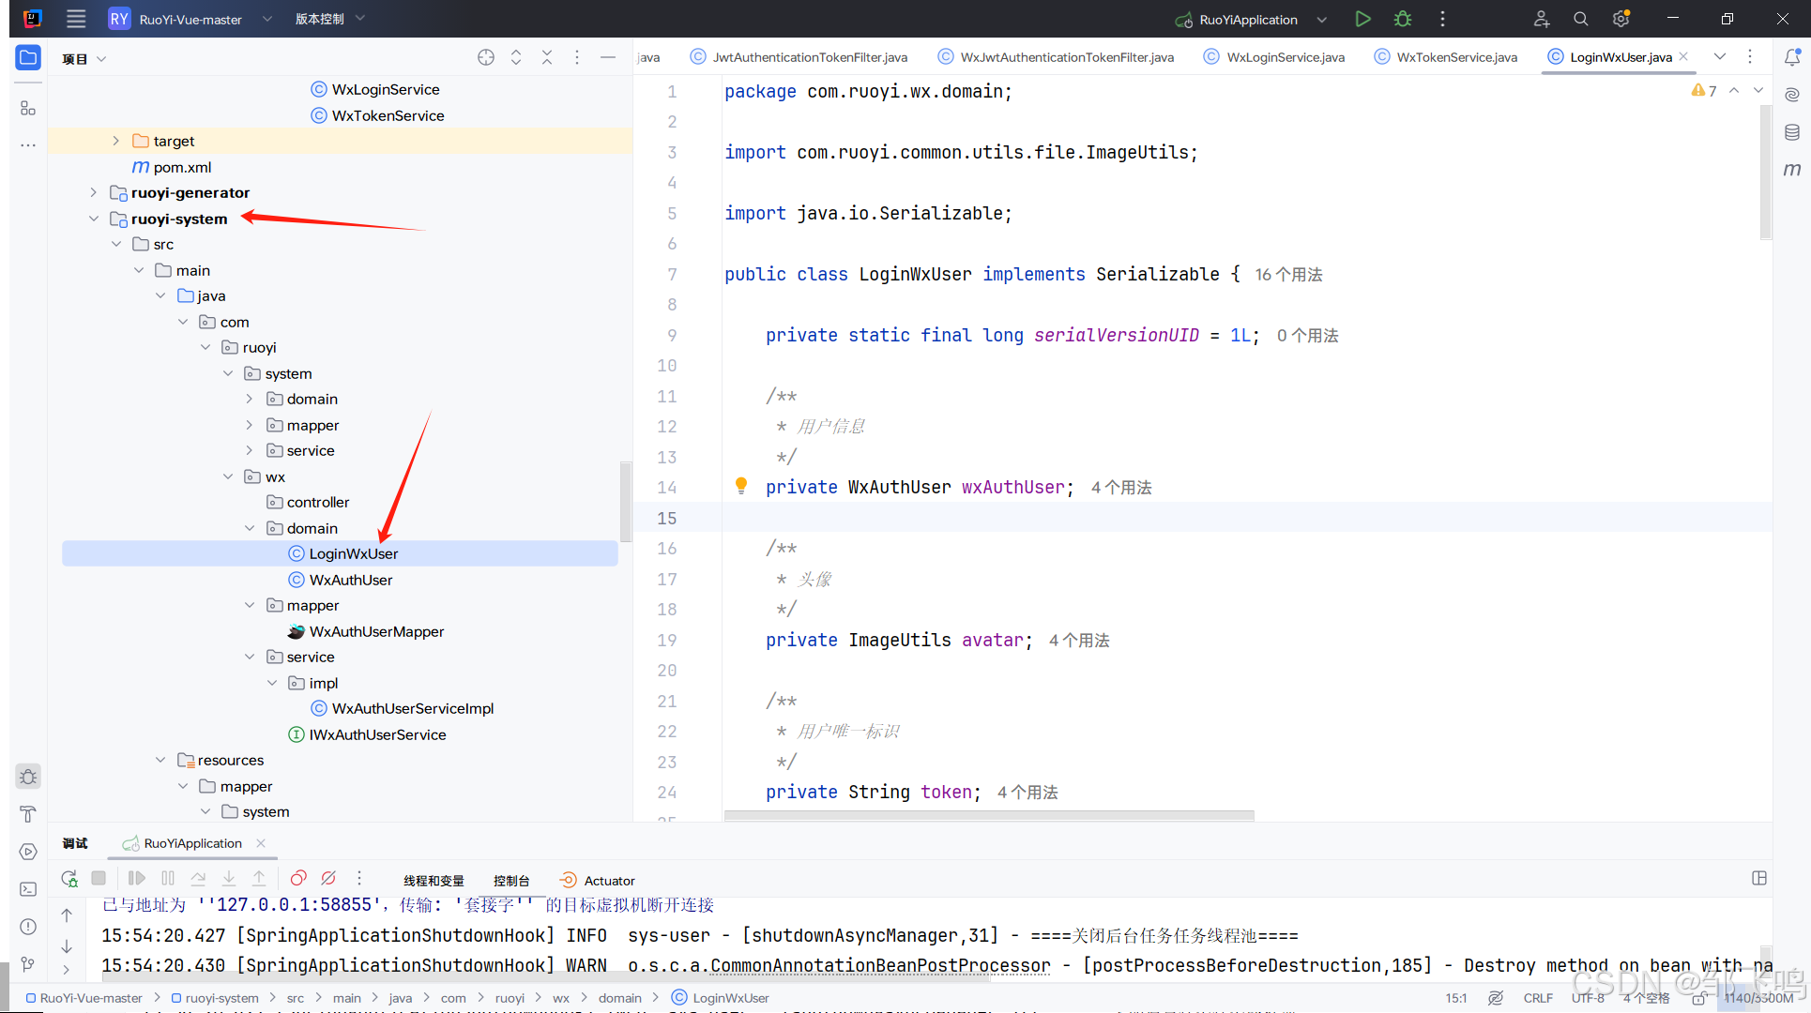Open RuoYi-Vue-master project dropdown

coord(190,19)
